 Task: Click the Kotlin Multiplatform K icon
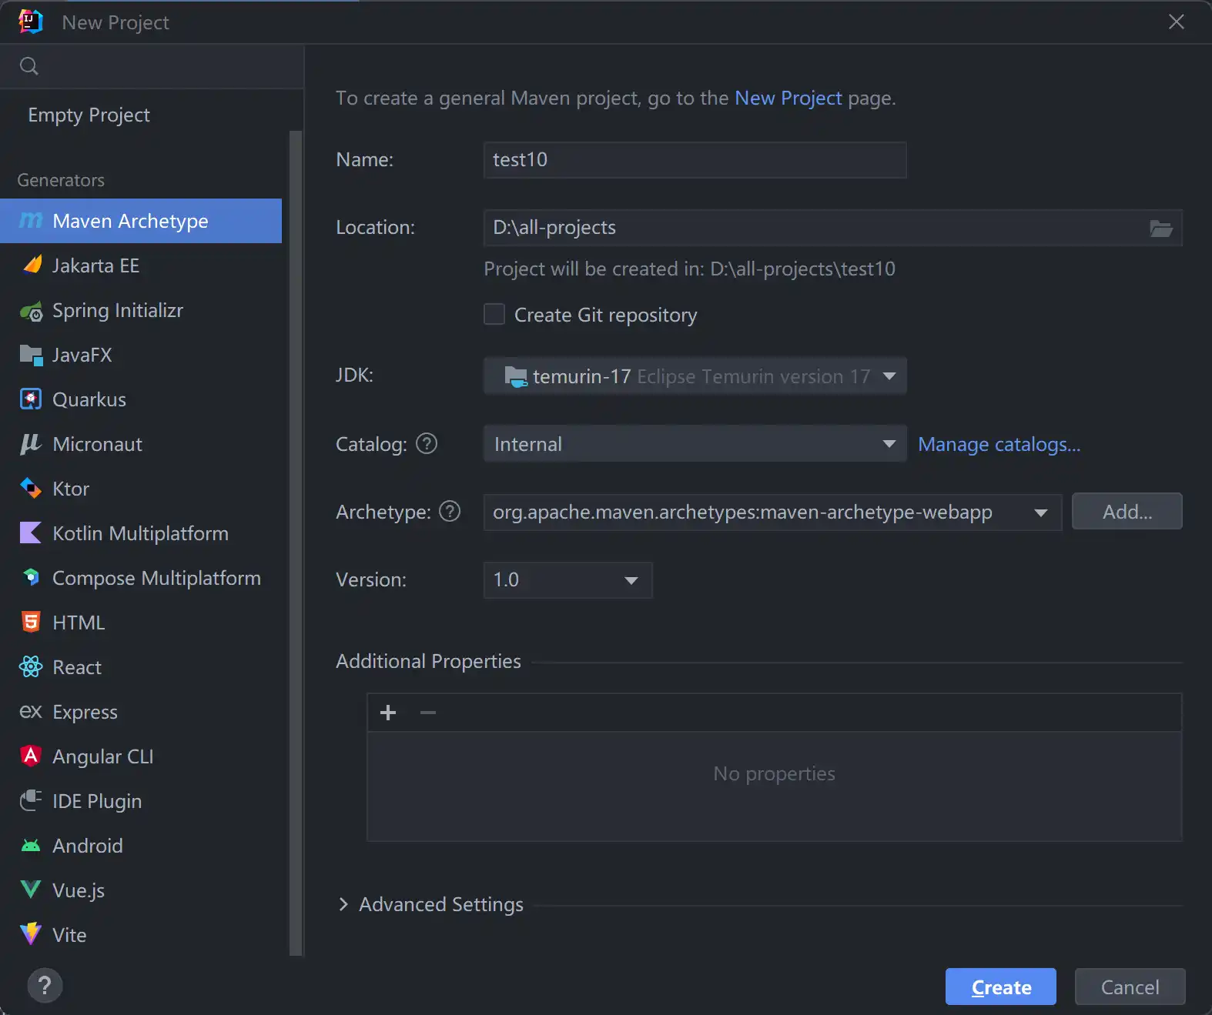pyautogui.click(x=31, y=533)
